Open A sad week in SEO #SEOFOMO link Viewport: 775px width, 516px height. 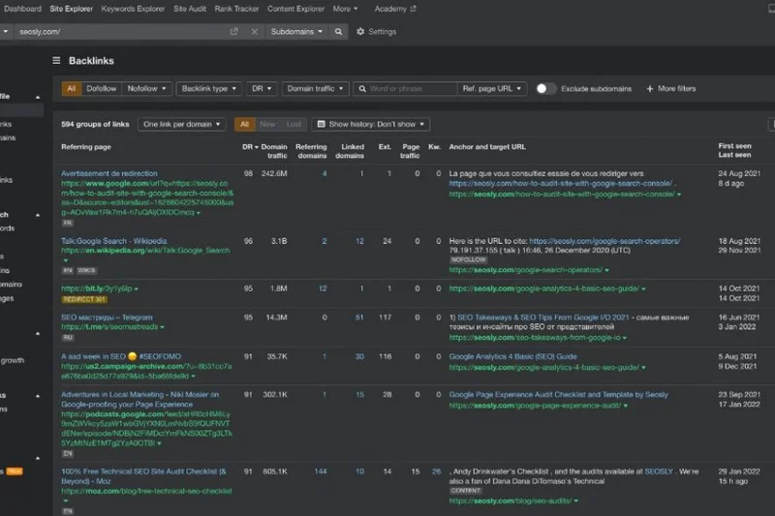[x=121, y=356]
